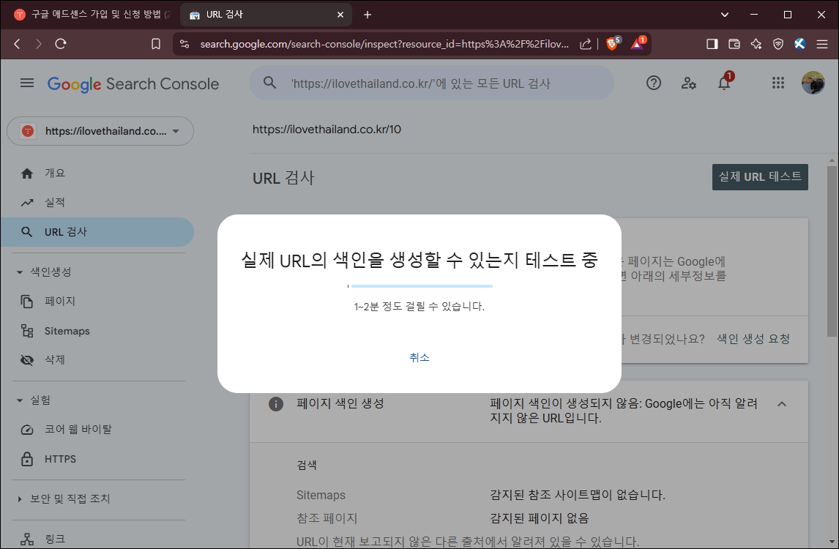
Task: Click '감지된 페이지 없음' text
Action: pyautogui.click(x=539, y=518)
